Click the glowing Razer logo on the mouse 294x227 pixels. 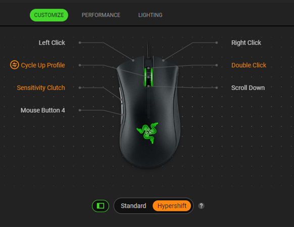(x=148, y=132)
